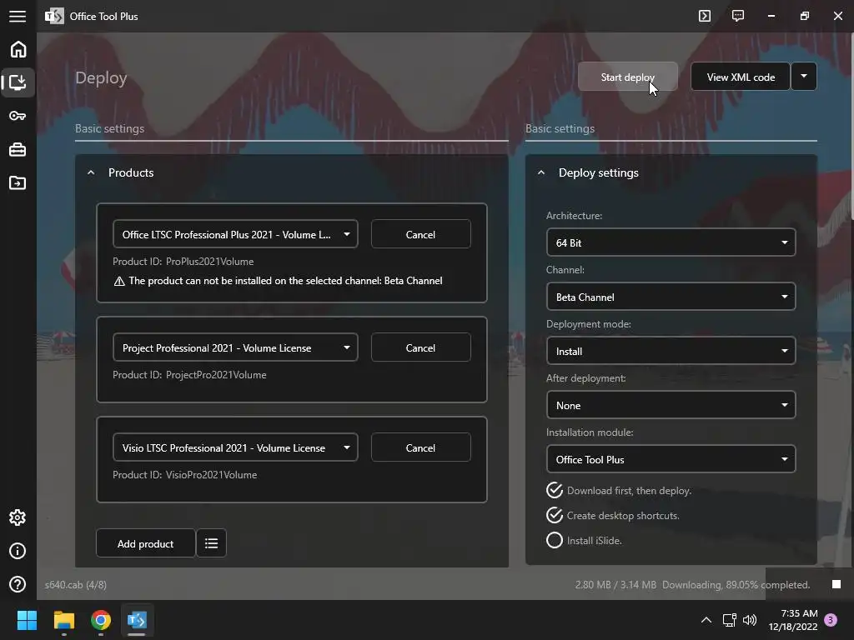Open the Toolbox sidebar icon
This screenshot has height=640, width=854.
[18, 150]
